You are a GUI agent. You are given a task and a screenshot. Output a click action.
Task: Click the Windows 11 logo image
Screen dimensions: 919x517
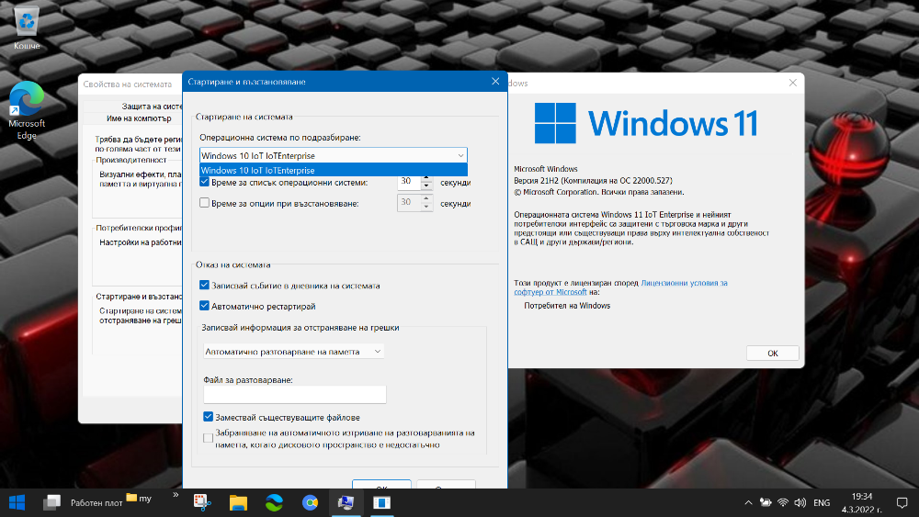click(x=646, y=123)
